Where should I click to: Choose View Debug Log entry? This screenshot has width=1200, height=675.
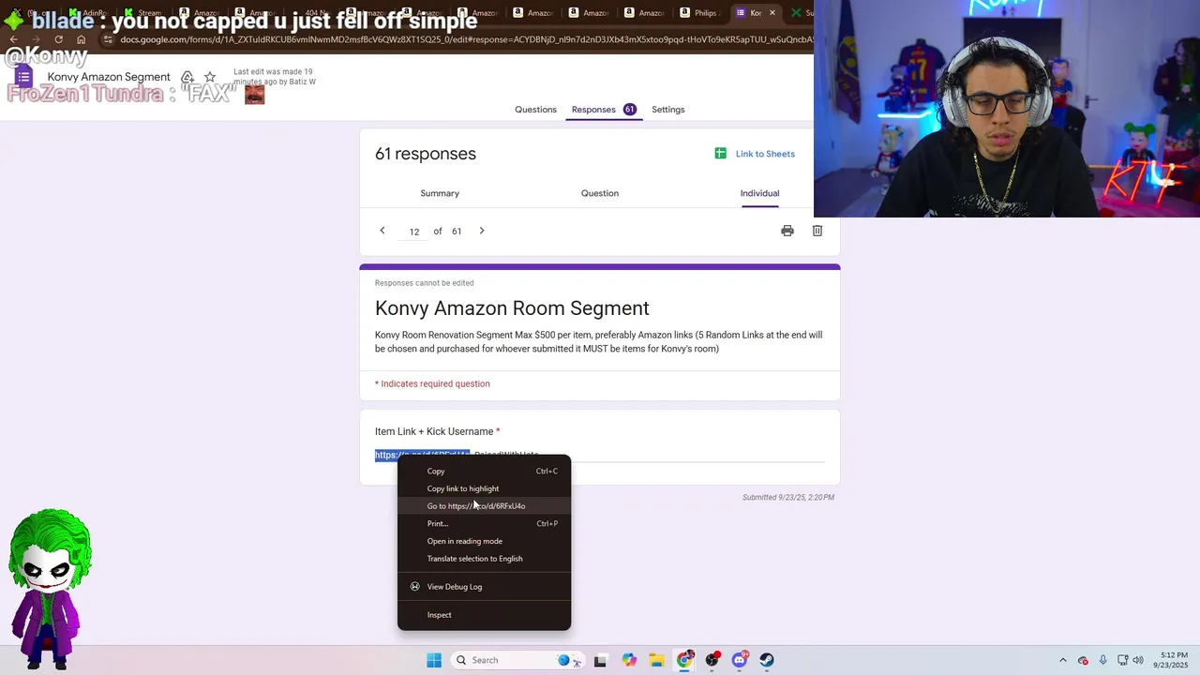[485, 587]
